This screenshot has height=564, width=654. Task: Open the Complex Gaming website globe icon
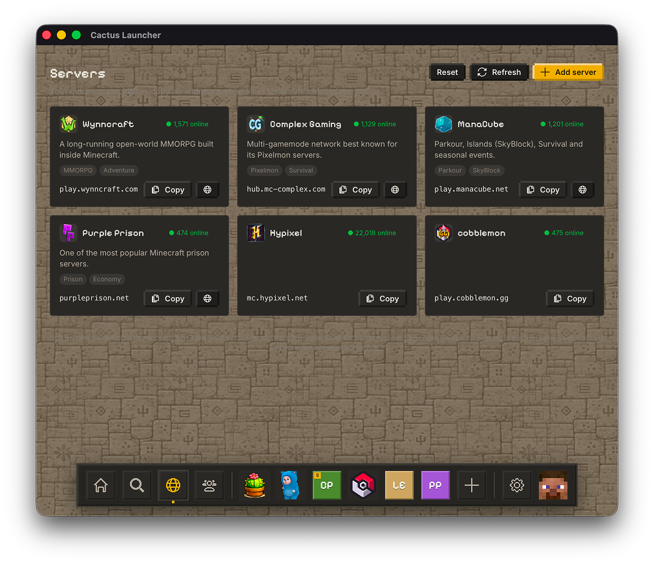[395, 190]
